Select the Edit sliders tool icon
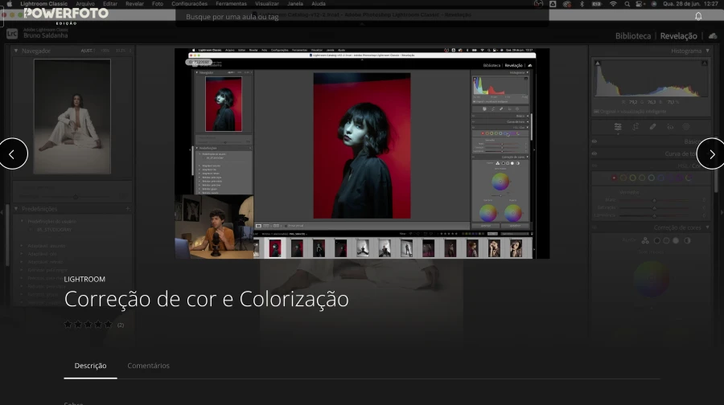The height and width of the screenshot is (405, 724). tap(618, 127)
